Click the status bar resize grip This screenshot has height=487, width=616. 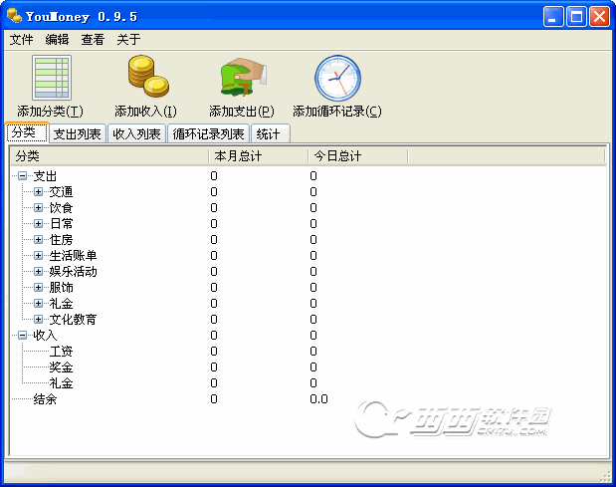pos(605,476)
